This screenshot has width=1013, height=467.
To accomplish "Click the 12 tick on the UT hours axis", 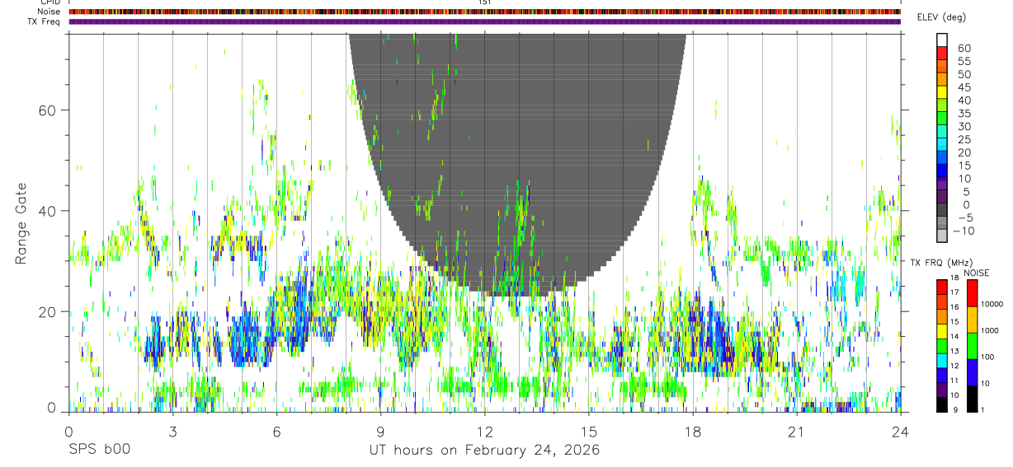I will tap(484, 432).
